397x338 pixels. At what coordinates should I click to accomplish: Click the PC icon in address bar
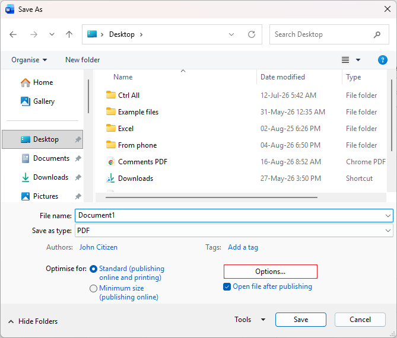[x=92, y=34]
